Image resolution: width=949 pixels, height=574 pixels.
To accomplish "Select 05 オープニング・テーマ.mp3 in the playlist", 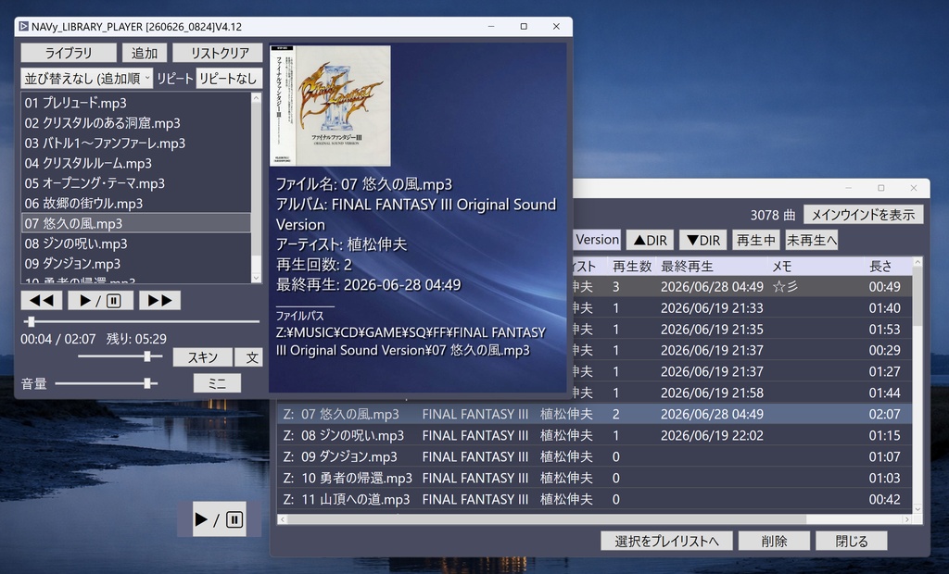I will pyautogui.click(x=136, y=182).
